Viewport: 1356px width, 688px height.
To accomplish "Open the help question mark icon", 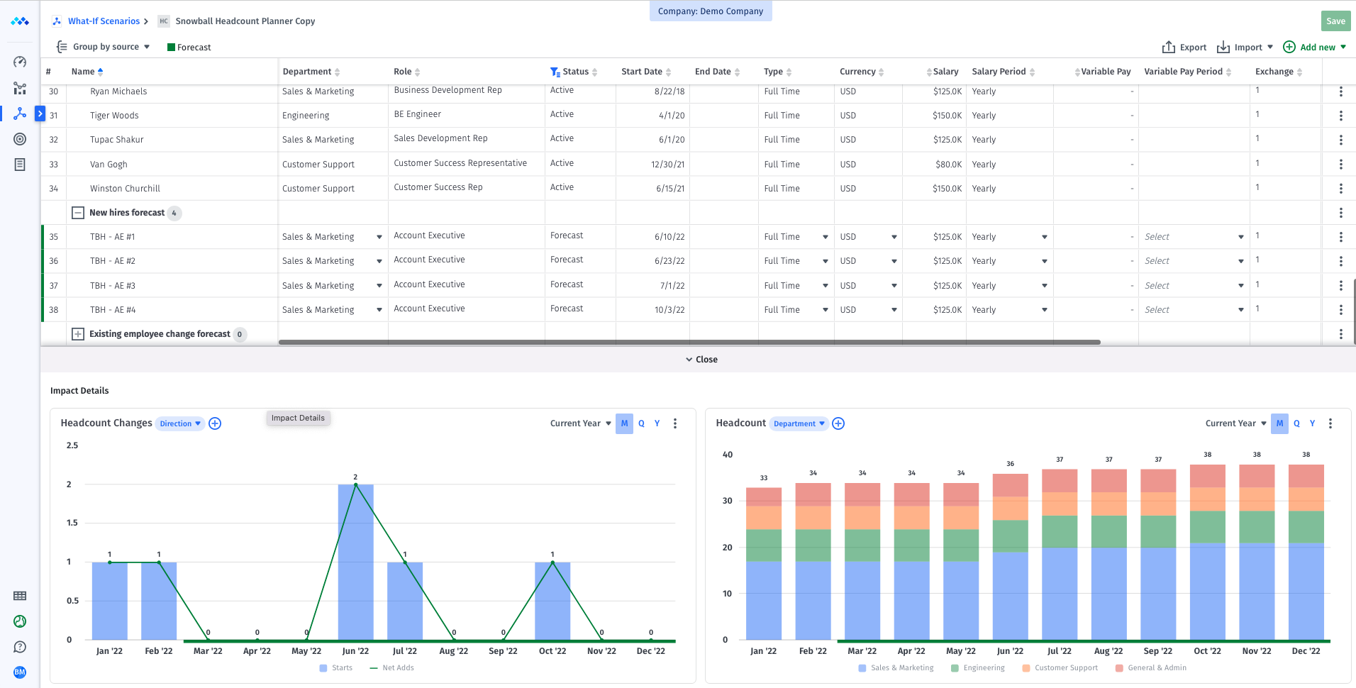I will 20,647.
